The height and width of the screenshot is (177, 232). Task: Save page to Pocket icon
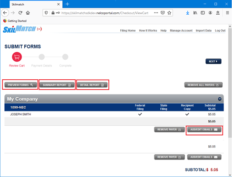[163, 13]
